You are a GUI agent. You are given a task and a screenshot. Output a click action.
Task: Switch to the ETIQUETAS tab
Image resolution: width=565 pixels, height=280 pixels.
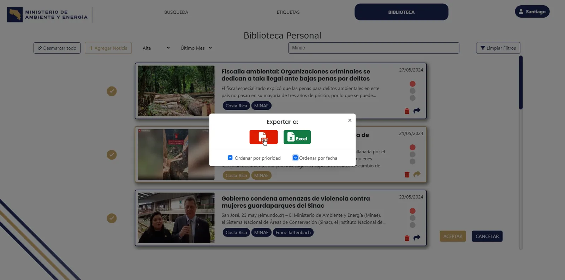[x=288, y=12]
